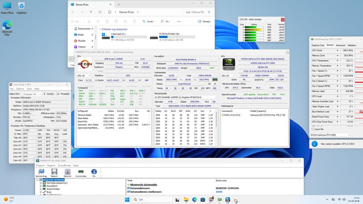
Task: Open Dokumenter in the Explorer sidebar
Action: tap(84, 29)
